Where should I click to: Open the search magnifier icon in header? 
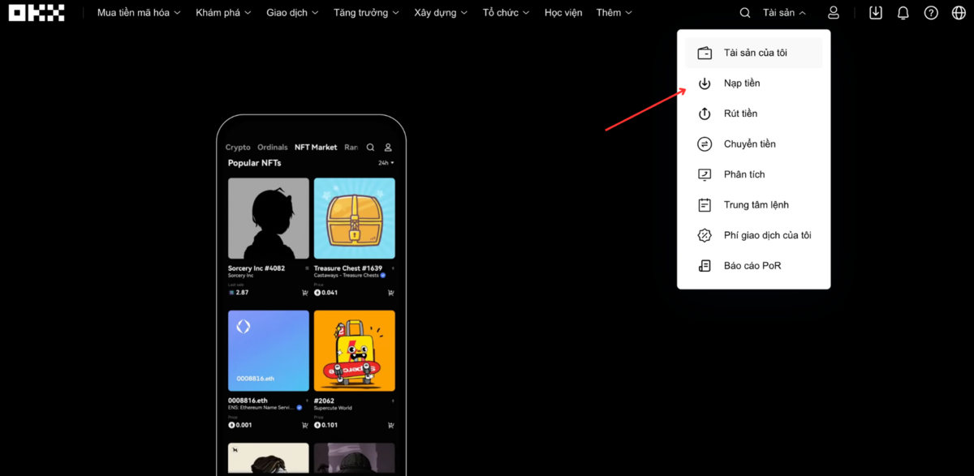click(x=745, y=13)
